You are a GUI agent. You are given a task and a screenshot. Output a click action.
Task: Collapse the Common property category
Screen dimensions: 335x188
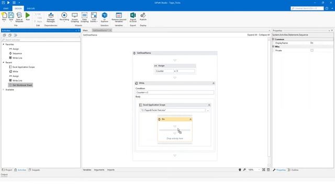click(x=273, y=39)
